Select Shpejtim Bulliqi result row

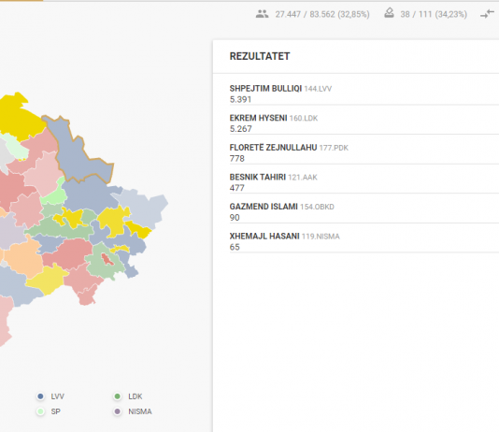[364, 94]
